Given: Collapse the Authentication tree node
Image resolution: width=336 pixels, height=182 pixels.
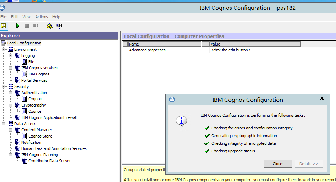Looking at the screenshot, I should [x=10, y=93].
